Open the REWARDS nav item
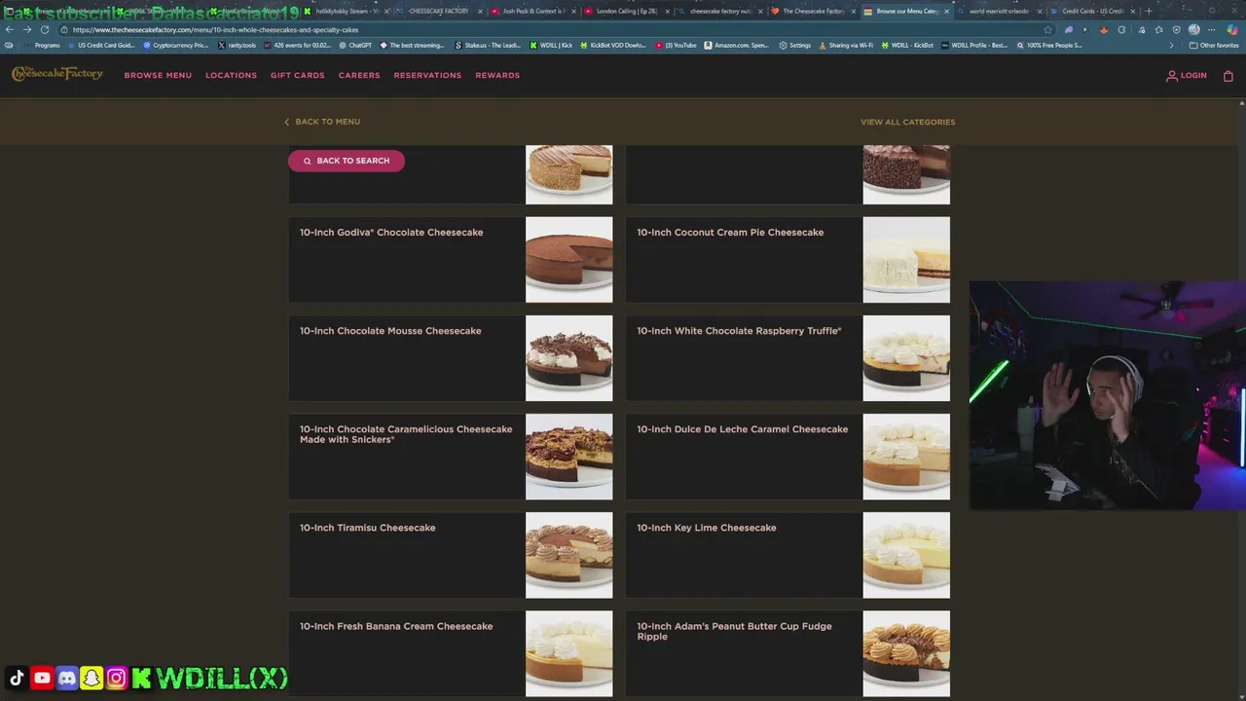Image resolution: width=1246 pixels, height=701 pixels. (x=497, y=75)
